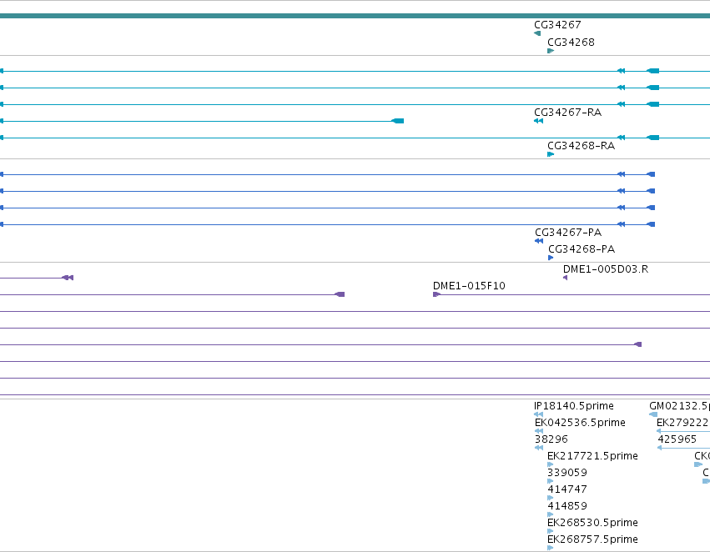Select the 425965 feature label
Image resolution: width=710 pixels, height=552 pixels.
677,439
